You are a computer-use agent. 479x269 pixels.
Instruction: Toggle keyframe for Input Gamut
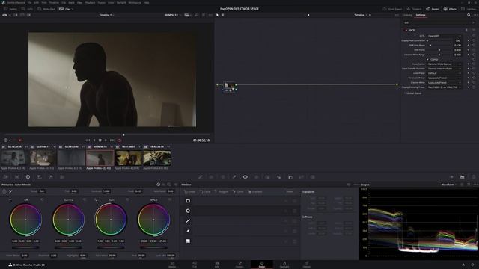click(468, 64)
